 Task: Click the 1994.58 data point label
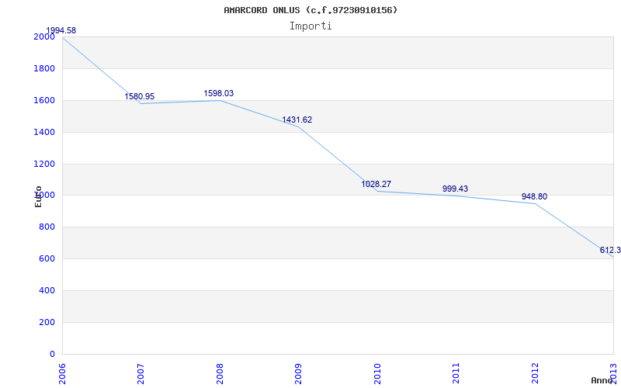click(x=61, y=31)
